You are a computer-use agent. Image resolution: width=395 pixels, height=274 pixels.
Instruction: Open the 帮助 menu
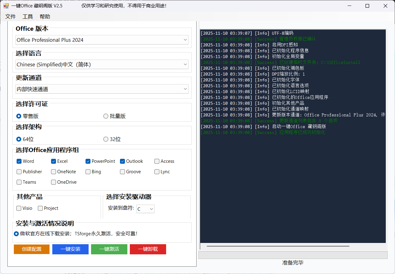point(45,16)
